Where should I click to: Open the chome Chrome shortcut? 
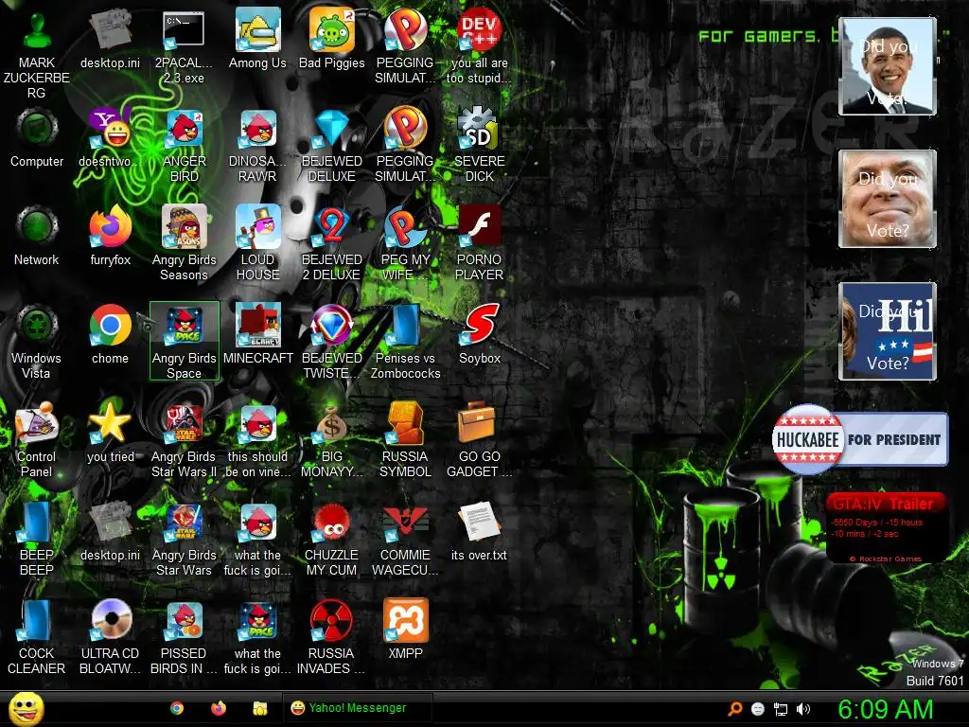(111, 334)
